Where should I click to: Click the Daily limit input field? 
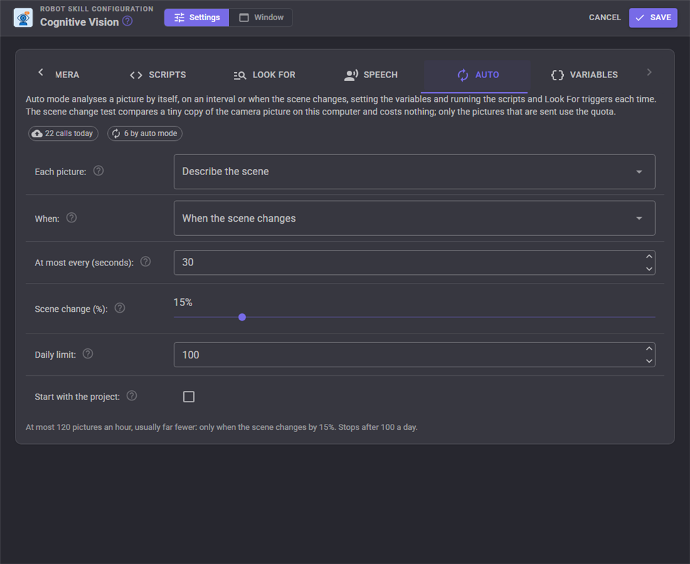pos(414,354)
